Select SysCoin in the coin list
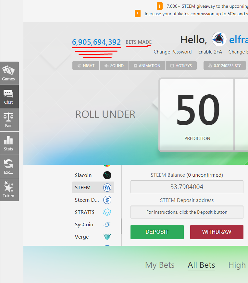This screenshot has height=283, width=248. (93, 225)
